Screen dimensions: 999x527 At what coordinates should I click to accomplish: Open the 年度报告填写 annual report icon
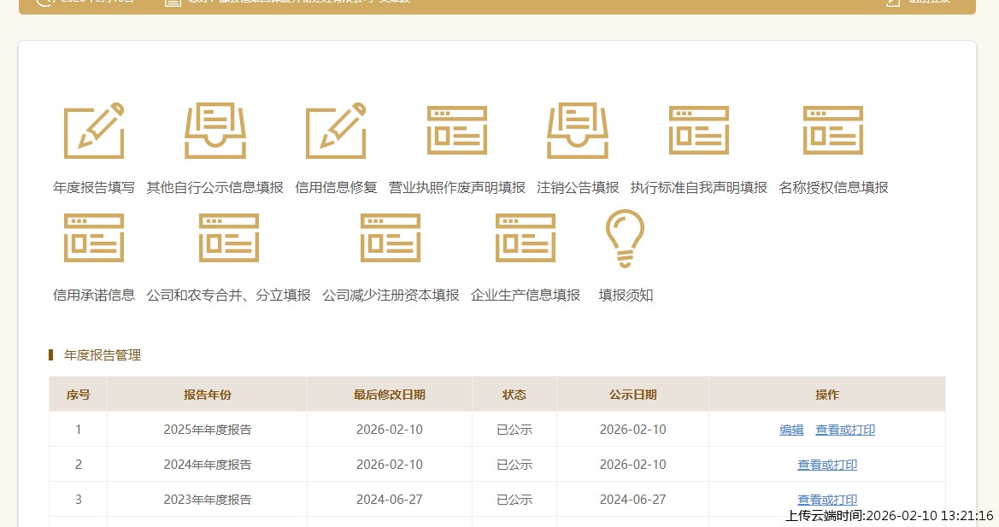pos(93,131)
